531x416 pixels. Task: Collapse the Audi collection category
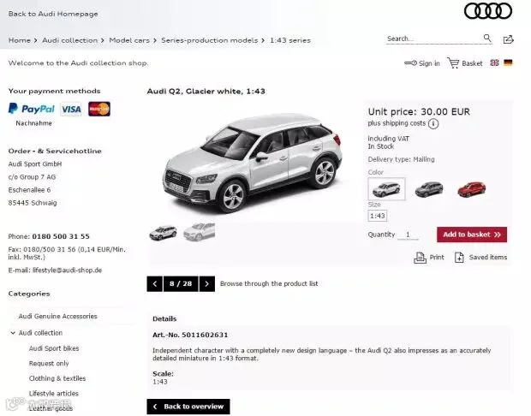[x=13, y=333]
